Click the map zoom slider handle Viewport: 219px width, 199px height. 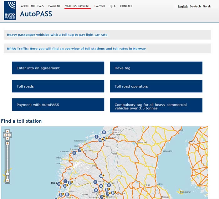pyautogui.click(x=8, y=174)
